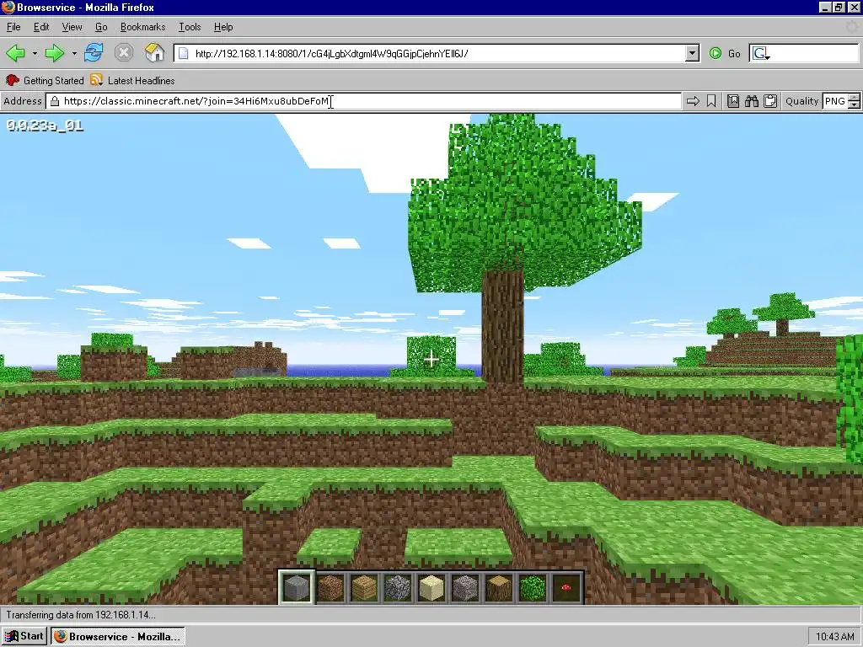863x647 pixels.
Task: Open the Back history dropdown arrow
Action: click(x=35, y=53)
